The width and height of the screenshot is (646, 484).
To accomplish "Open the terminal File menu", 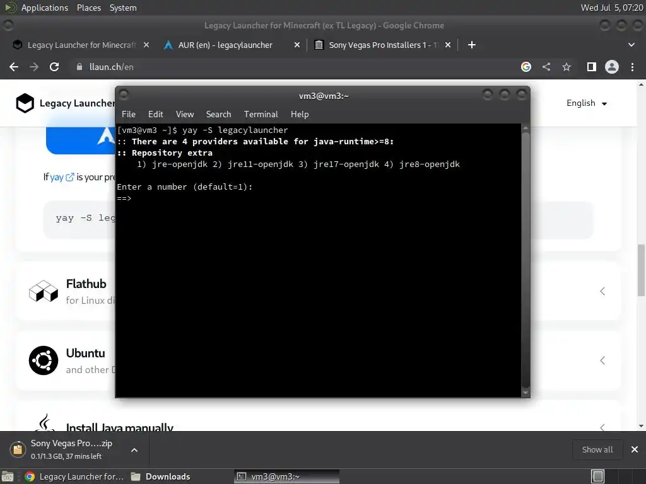I will point(129,115).
